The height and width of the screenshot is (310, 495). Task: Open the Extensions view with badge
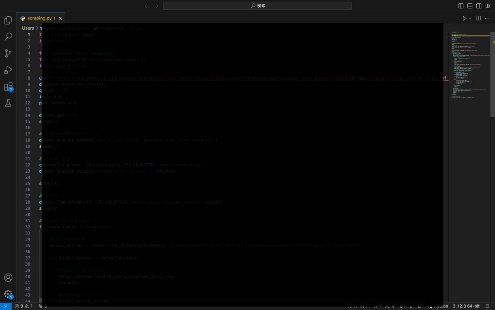[x=8, y=87]
